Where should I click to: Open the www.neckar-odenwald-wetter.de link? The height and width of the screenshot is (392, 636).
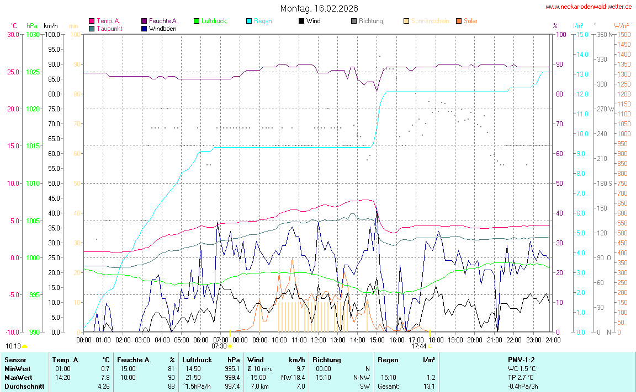point(589,7)
